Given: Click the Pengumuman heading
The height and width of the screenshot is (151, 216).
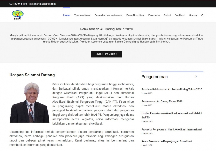Looking at the screenshot, I should point(154,77).
